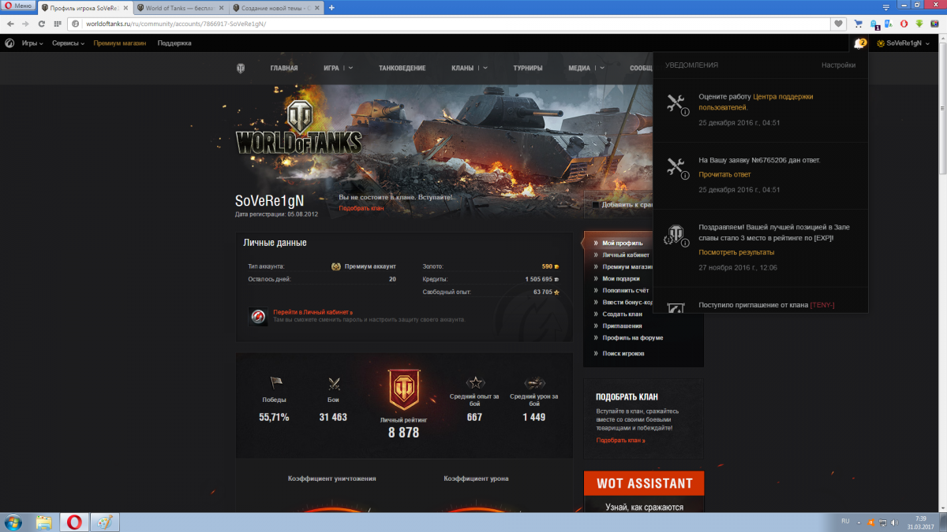The width and height of the screenshot is (947, 532).
Task: Open the Танковедение menu item
Action: tap(402, 69)
